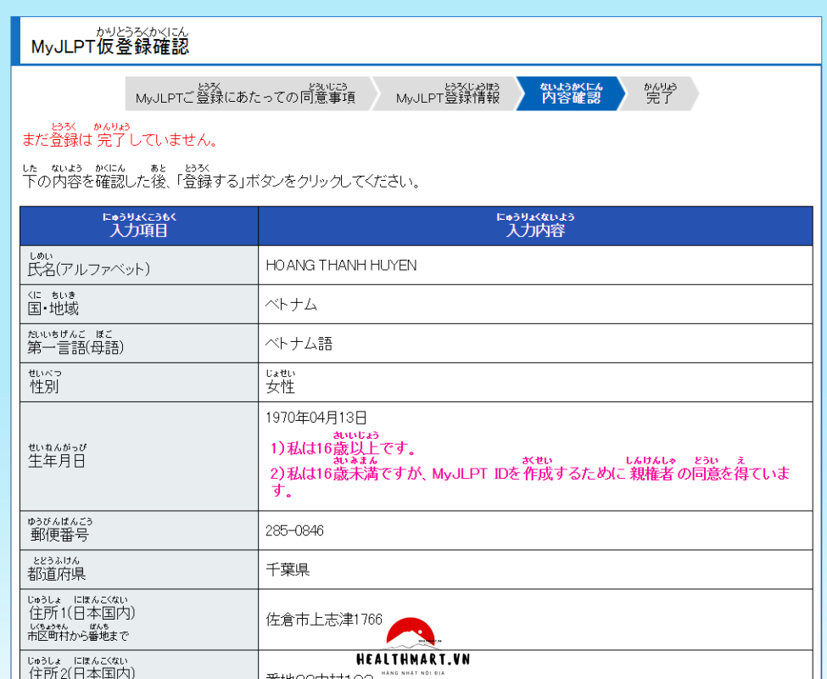Image resolution: width=827 pixels, height=679 pixels.
Task: Click the MyJLPT仮登録確認 page title
Action: click(109, 41)
